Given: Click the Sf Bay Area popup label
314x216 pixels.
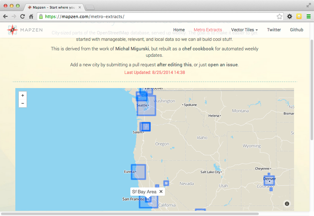Looking at the screenshot, I should pos(144,191).
